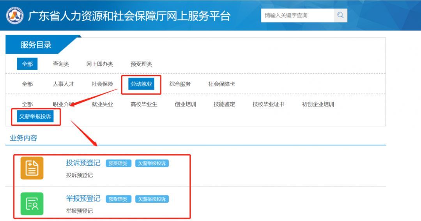Select the 查询类 service type filter

pyautogui.click(x=61, y=64)
